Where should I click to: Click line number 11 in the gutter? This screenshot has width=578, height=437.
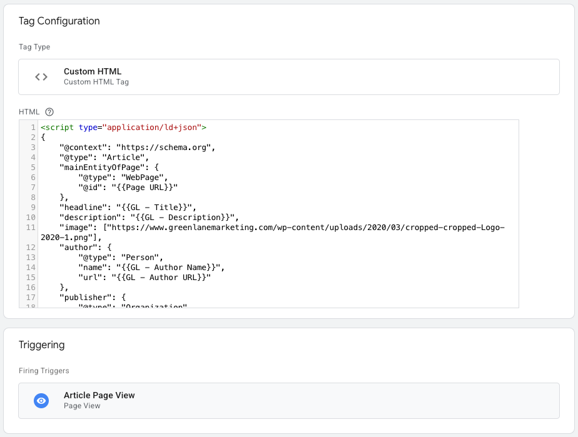click(31, 228)
